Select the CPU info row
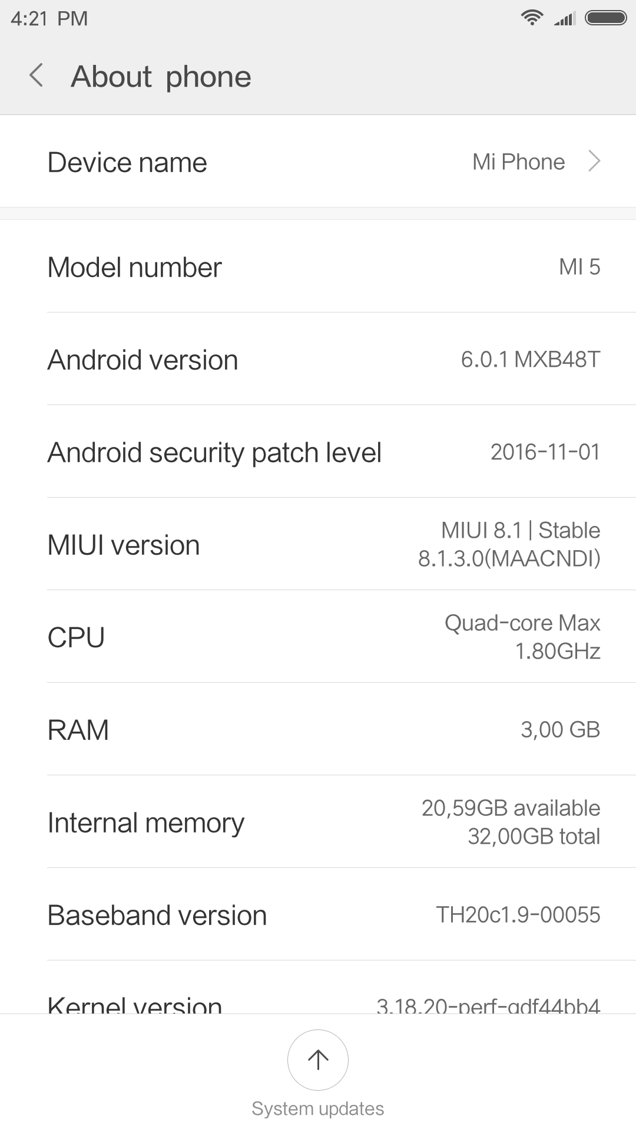636x1132 pixels. 318,637
